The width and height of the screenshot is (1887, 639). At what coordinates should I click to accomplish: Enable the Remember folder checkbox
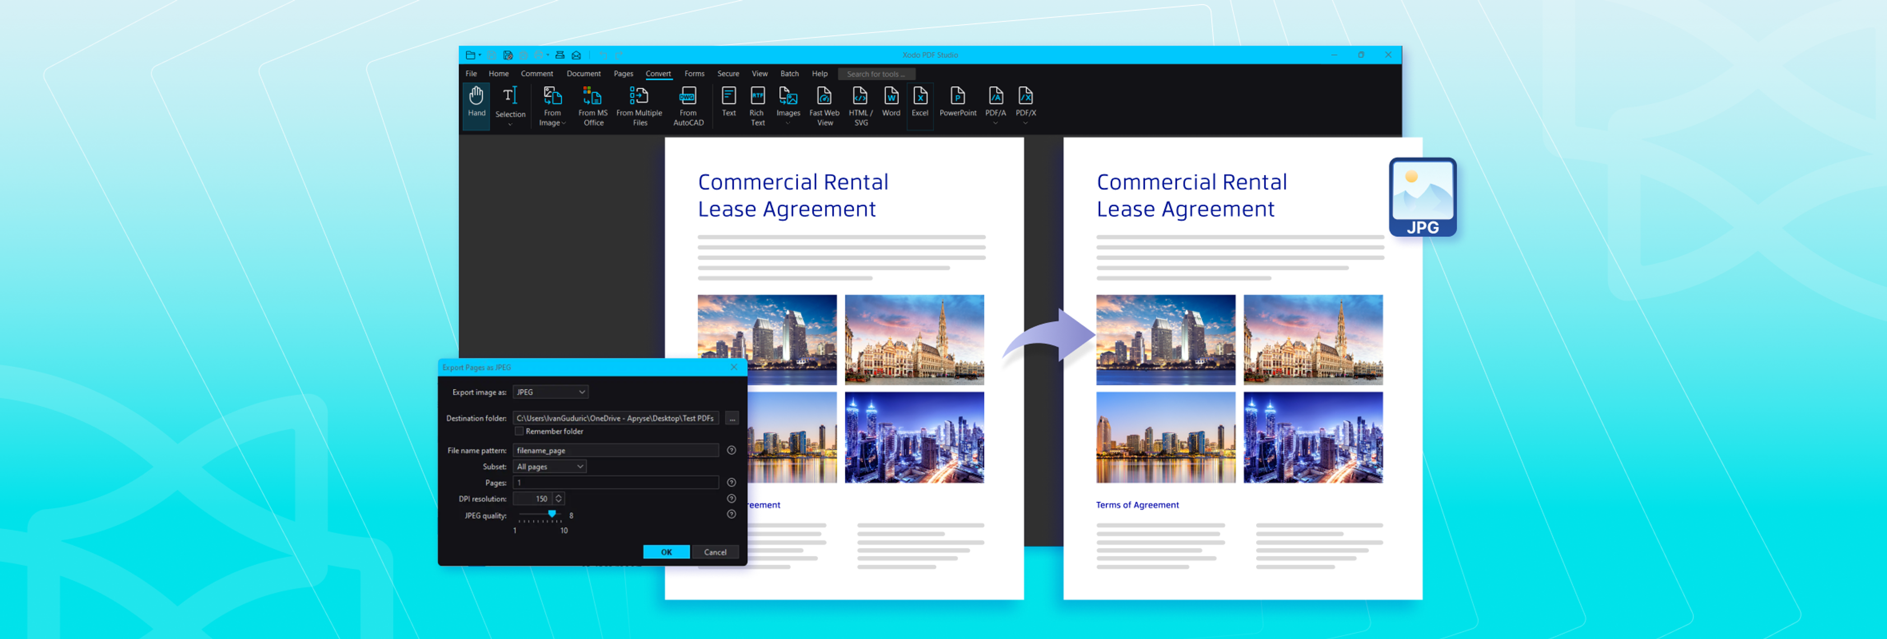pyautogui.click(x=519, y=431)
